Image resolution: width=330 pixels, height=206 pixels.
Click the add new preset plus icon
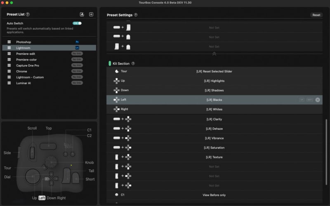(x=91, y=14)
